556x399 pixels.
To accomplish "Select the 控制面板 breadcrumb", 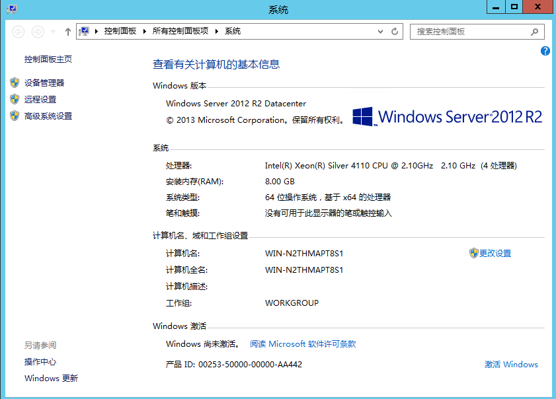I will click(x=120, y=31).
